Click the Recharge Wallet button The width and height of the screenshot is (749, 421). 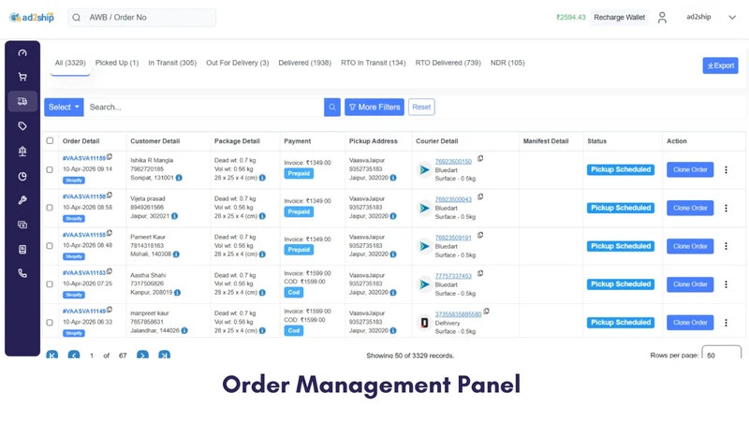(x=619, y=17)
